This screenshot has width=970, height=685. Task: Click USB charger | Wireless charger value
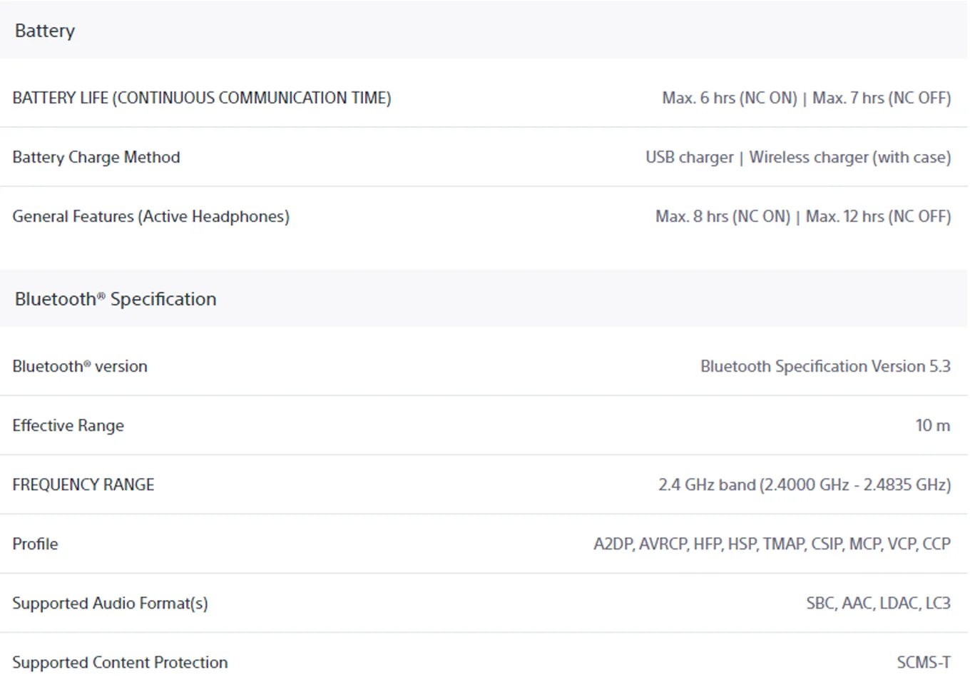(x=798, y=157)
